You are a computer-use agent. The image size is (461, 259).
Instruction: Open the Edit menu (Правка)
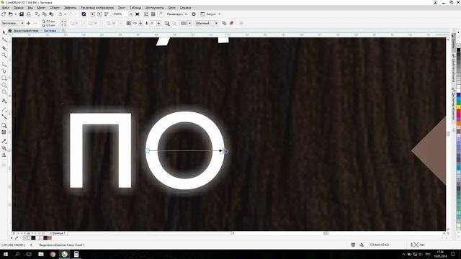[x=19, y=8]
